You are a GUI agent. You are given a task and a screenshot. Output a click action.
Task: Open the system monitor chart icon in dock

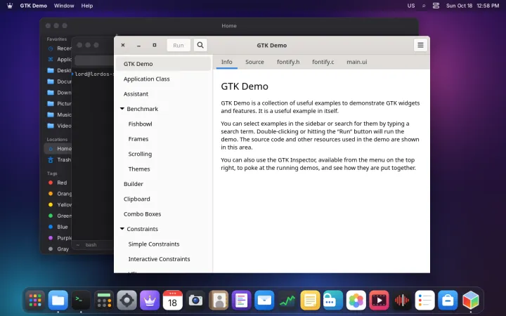click(x=287, y=301)
